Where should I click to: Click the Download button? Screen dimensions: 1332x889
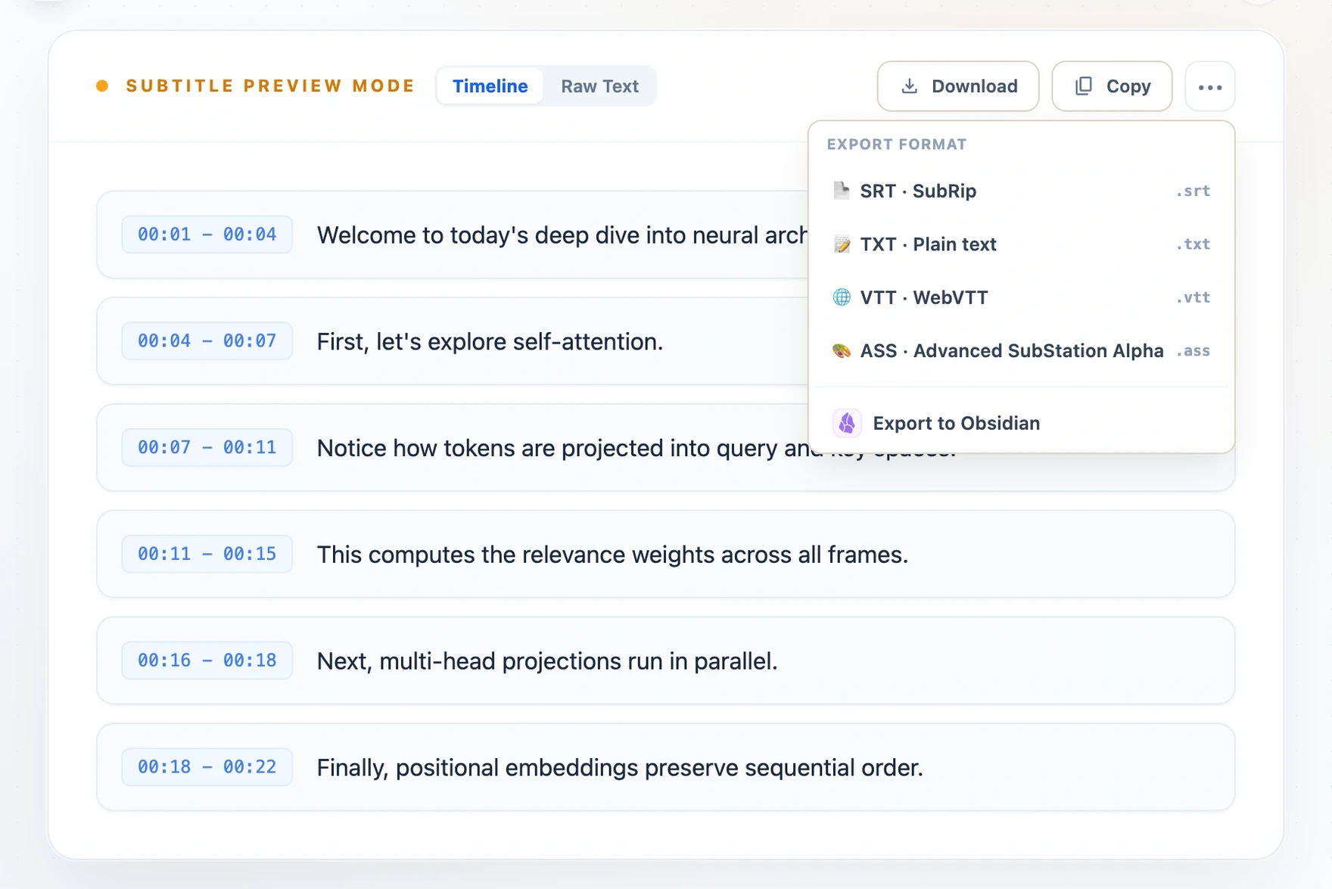click(957, 86)
